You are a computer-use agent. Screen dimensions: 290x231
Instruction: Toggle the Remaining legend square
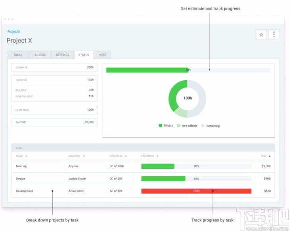pyautogui.click(x=202, y=126)
